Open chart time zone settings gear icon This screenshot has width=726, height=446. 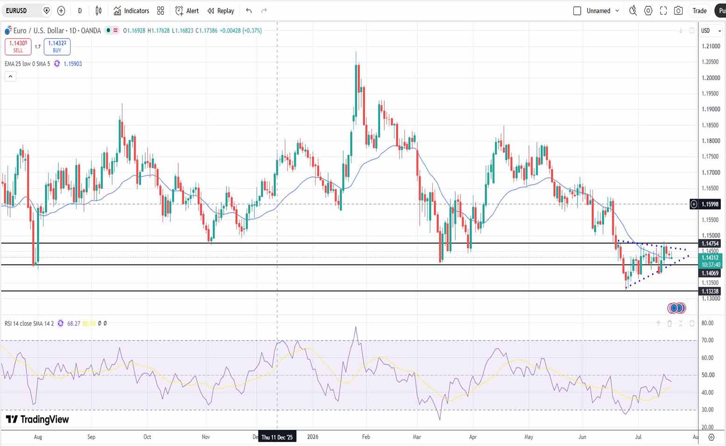[712, 437]
